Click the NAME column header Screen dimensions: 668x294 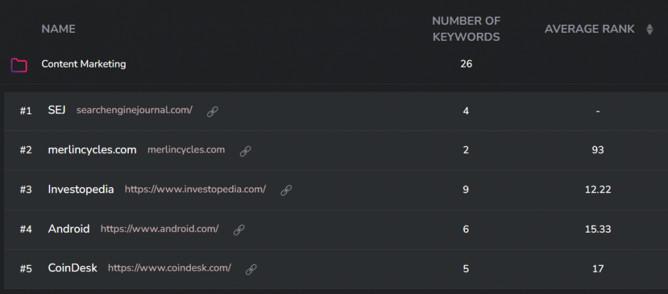tap(58, 29)
